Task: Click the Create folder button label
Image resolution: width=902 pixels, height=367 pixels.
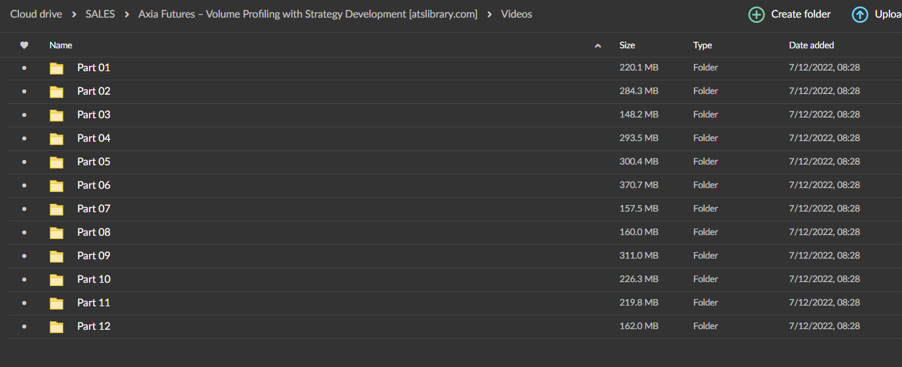Action: pos(801,14)
